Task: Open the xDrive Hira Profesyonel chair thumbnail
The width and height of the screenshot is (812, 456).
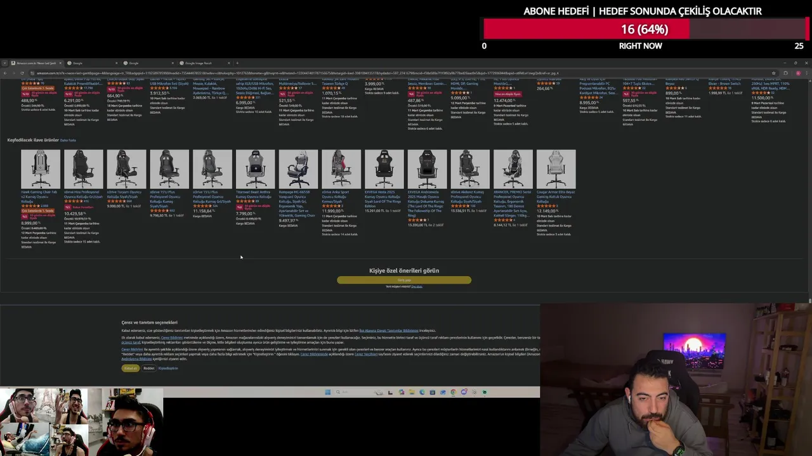Action: pyautogui.click(x=84, y=169)
